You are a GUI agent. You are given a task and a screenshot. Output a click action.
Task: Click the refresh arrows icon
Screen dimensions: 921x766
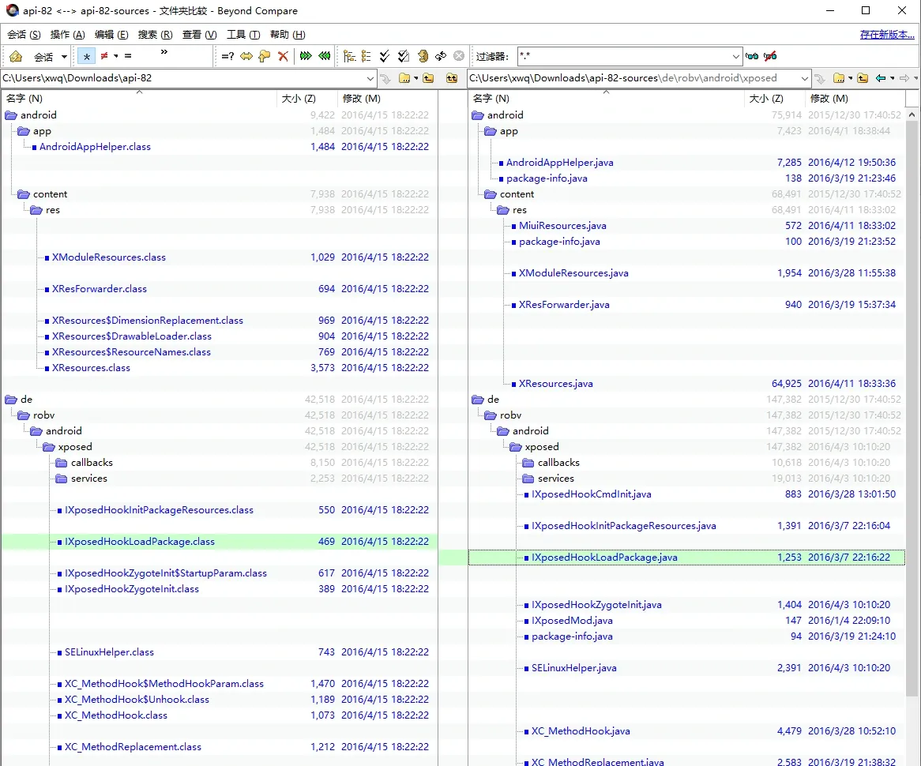point(441,56)
